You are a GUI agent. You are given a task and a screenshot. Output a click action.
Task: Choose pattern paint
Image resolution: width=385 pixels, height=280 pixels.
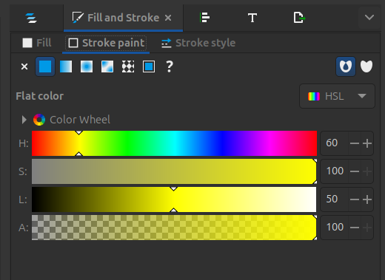coord(128,66)
